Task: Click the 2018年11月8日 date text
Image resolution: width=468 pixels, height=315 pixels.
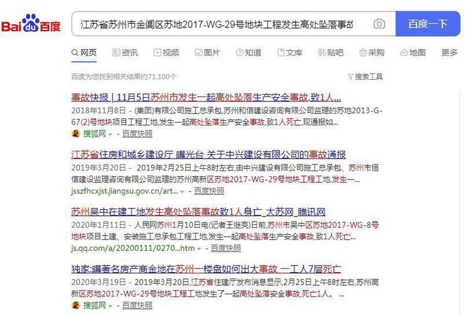Action: [99, 110]
